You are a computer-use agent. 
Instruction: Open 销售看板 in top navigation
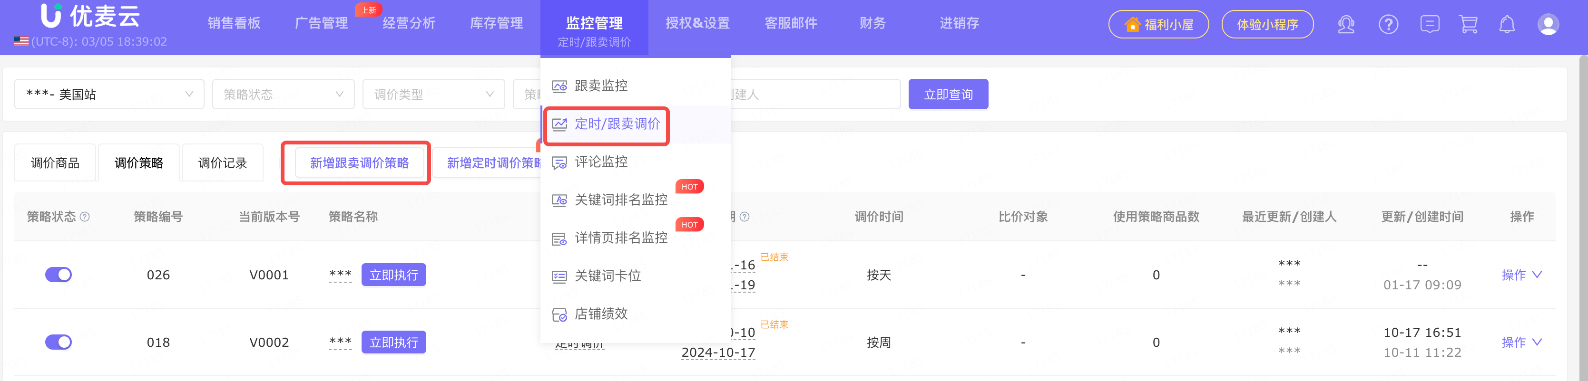click(234, 23)
